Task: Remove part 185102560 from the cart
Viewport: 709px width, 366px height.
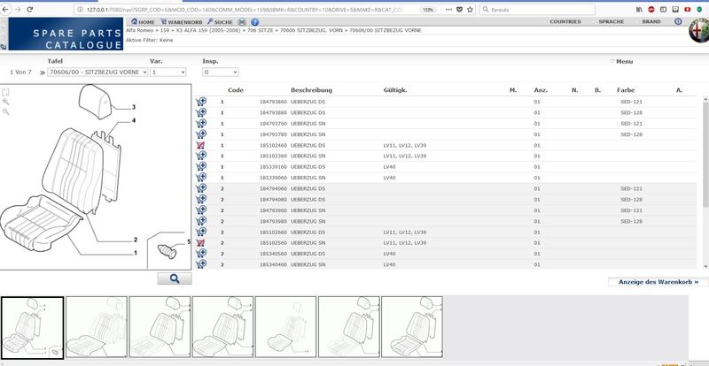Action: [x=201, y=242]
